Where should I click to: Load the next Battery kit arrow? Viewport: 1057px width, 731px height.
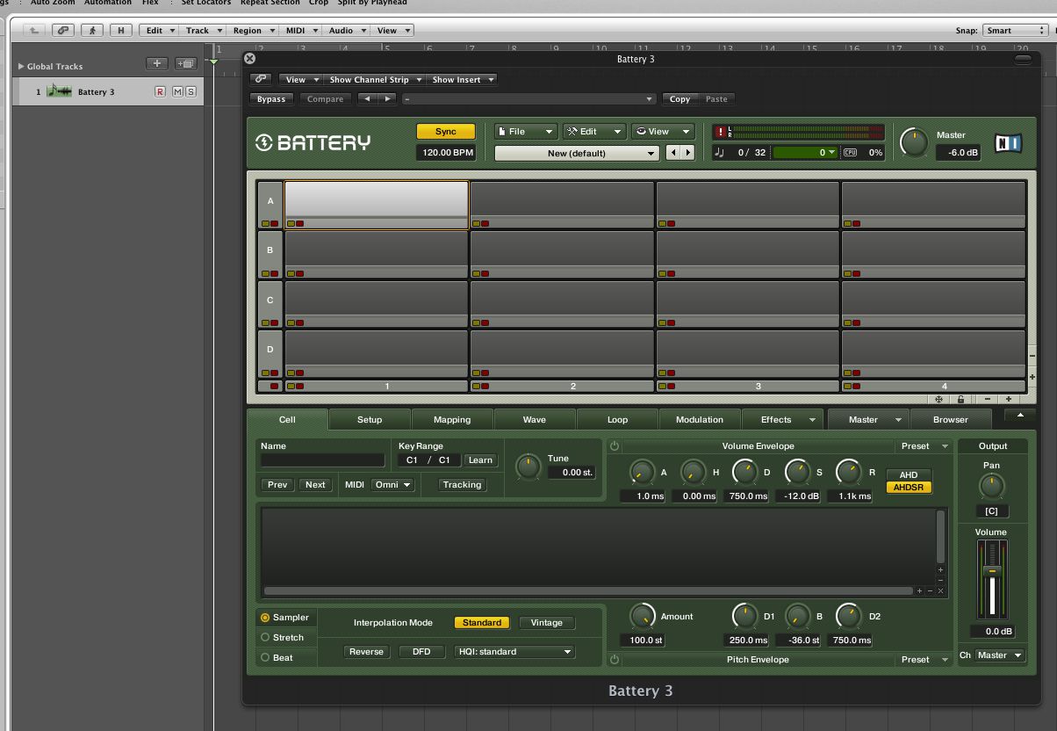(687, 153)
